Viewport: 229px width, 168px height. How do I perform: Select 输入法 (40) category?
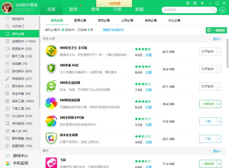20,131
